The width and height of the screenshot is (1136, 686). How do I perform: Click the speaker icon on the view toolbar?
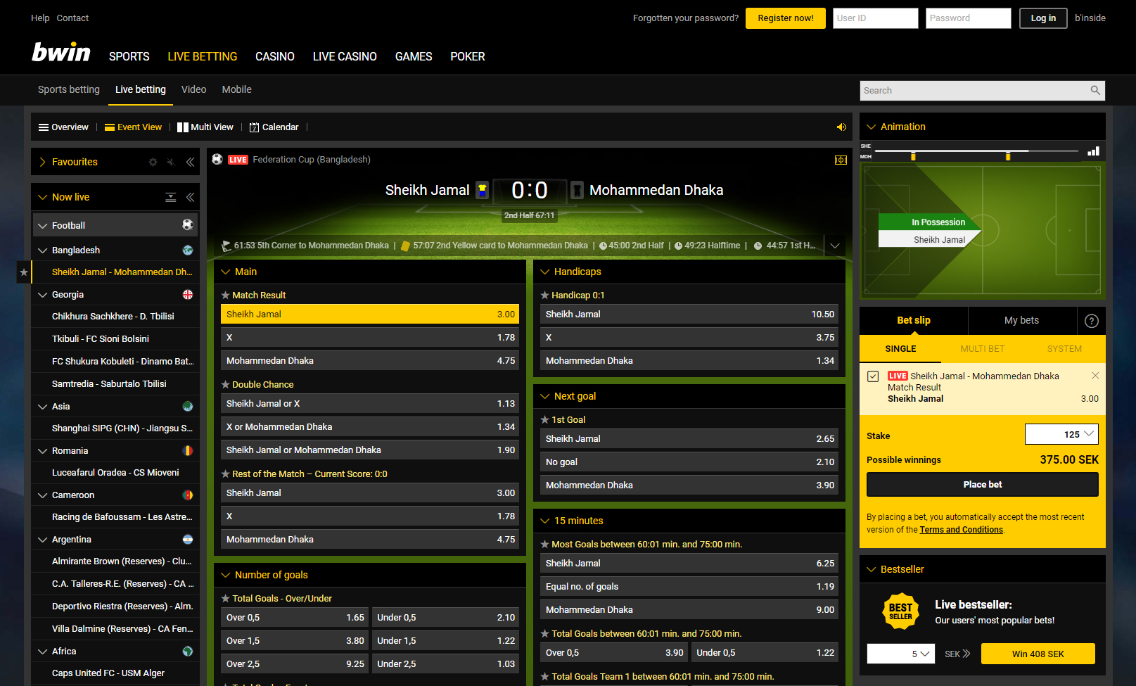841,127
